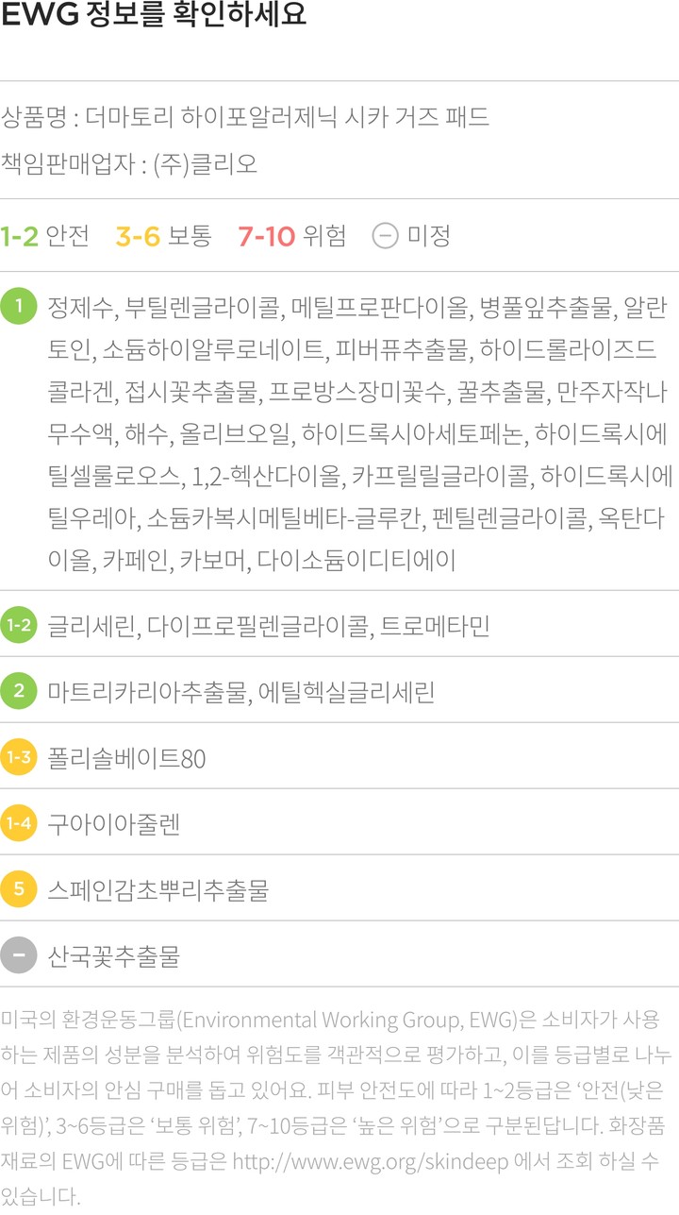Click the green grade 2 badge
This screenshot has height=1215, width=679.
(19, 691)
